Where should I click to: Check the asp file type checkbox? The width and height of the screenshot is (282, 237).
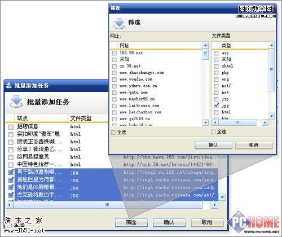pyautogui.click(x=216, y=53)
